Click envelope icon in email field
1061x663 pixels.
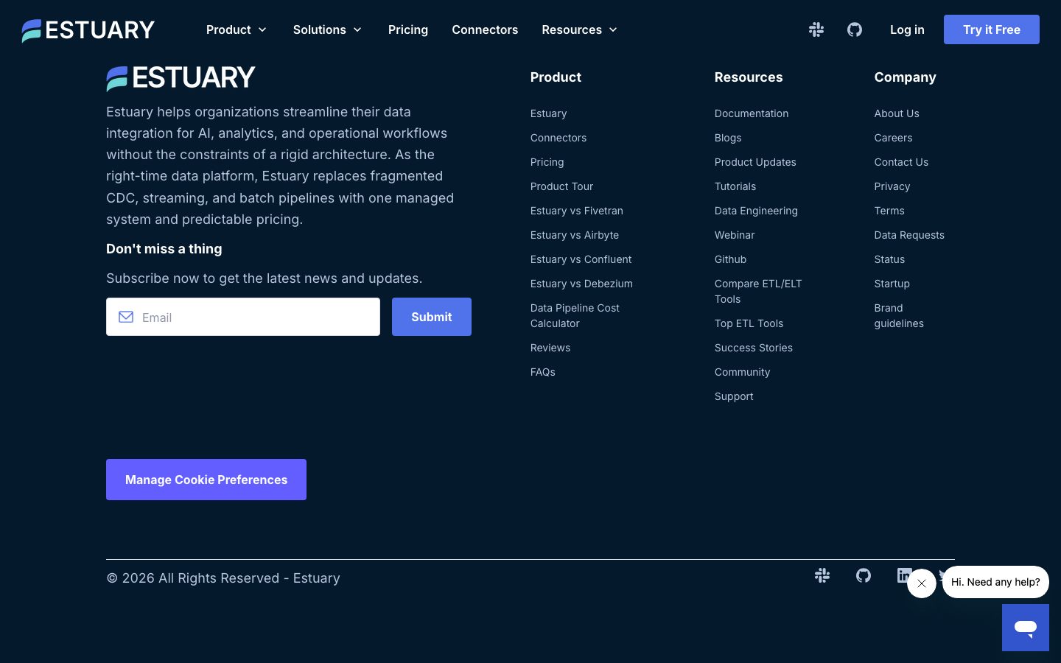[126, 317]
